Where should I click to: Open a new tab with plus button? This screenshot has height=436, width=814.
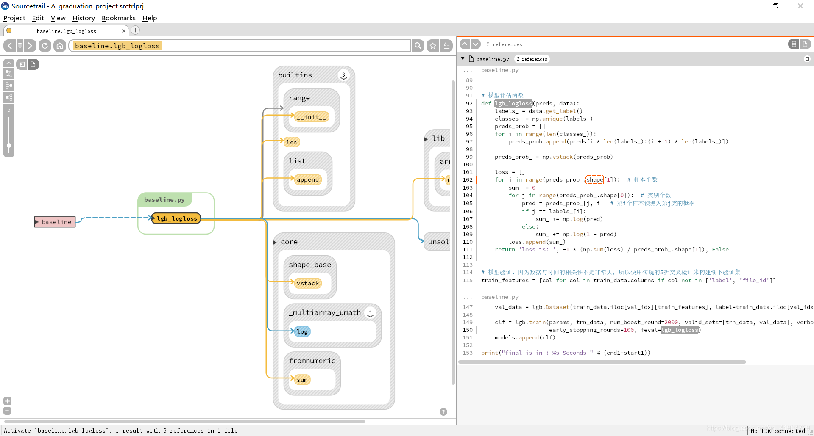point(135,30)
